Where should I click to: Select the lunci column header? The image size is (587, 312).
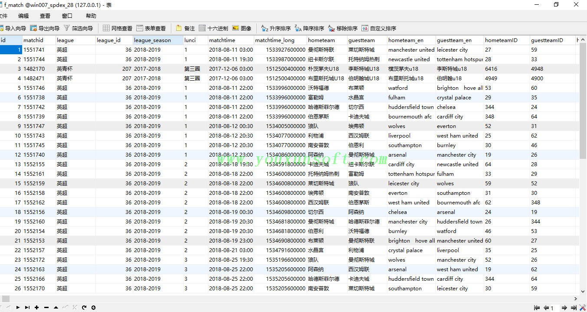196,40
